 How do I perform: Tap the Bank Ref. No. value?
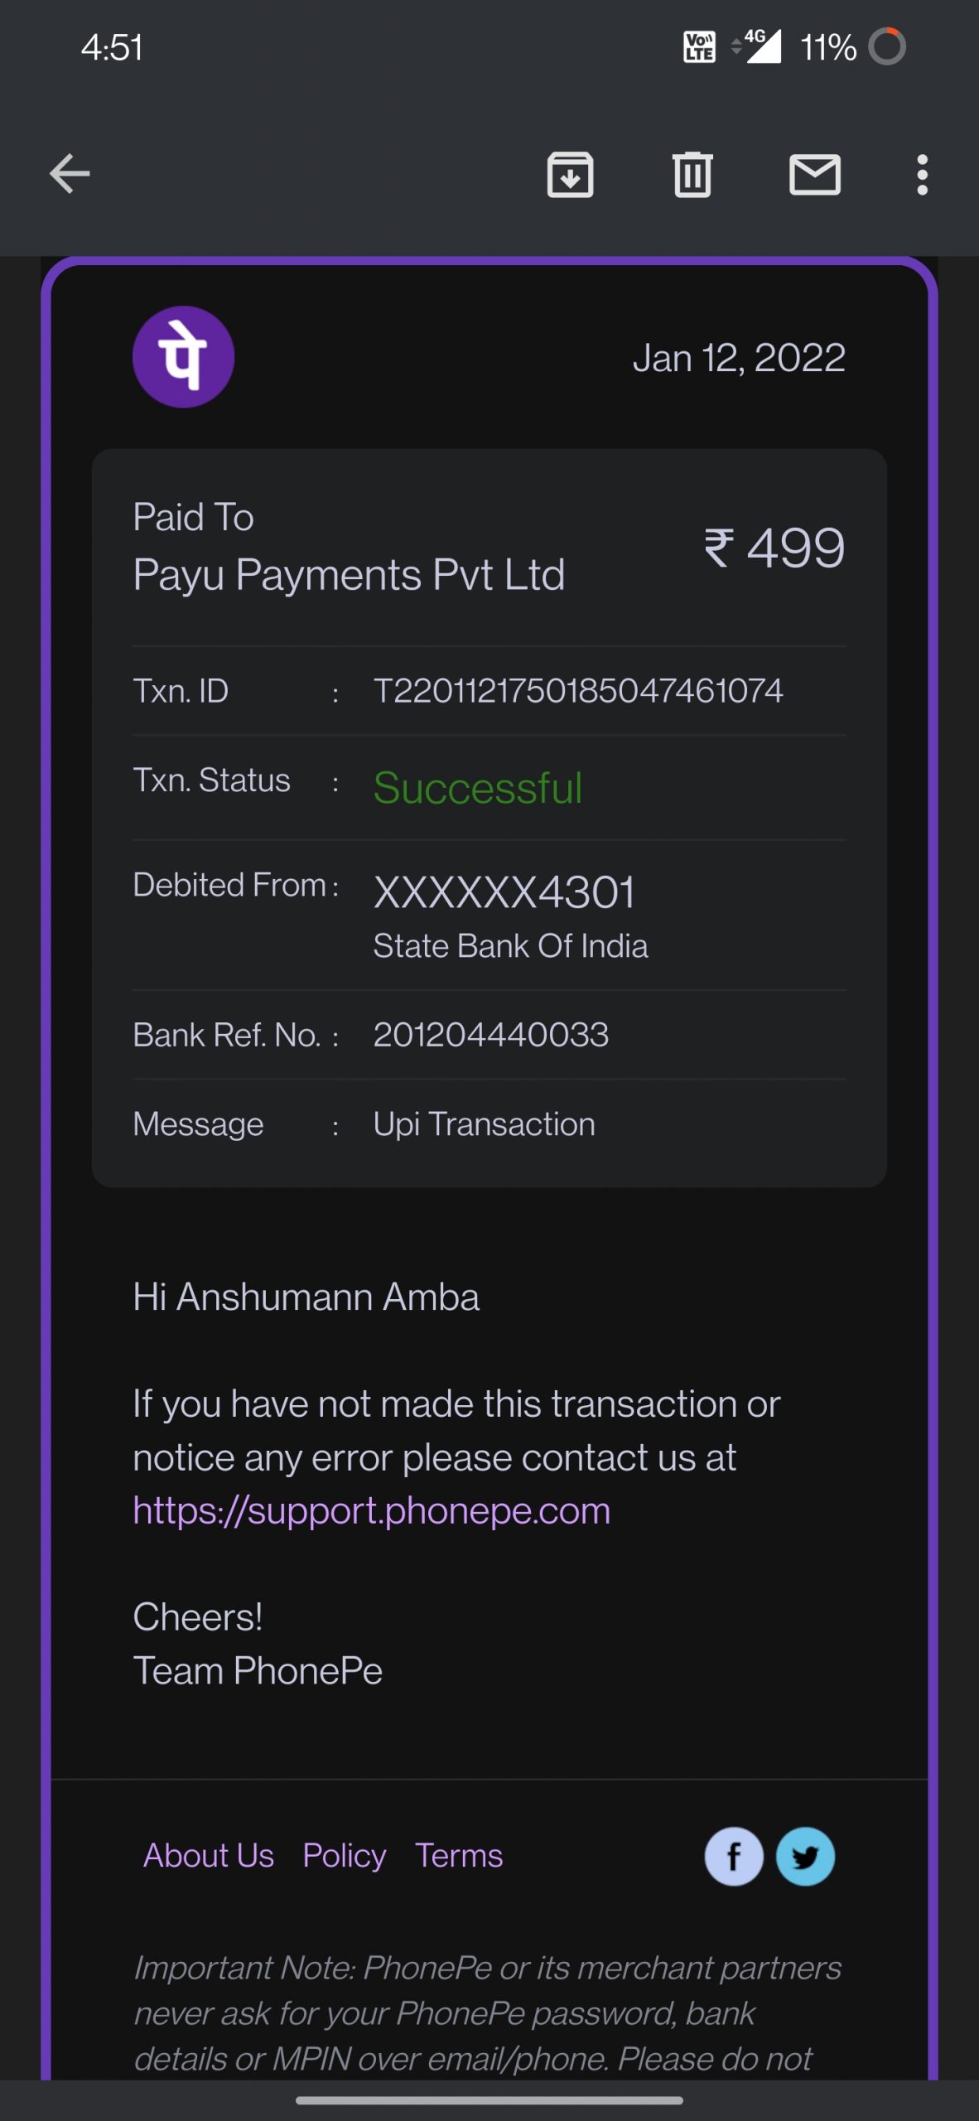click(x=491, y=1035)
